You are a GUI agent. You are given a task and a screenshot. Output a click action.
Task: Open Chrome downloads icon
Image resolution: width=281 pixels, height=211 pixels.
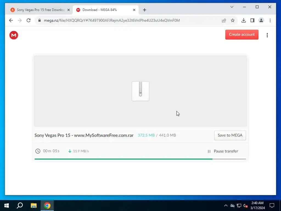point(244,20)
